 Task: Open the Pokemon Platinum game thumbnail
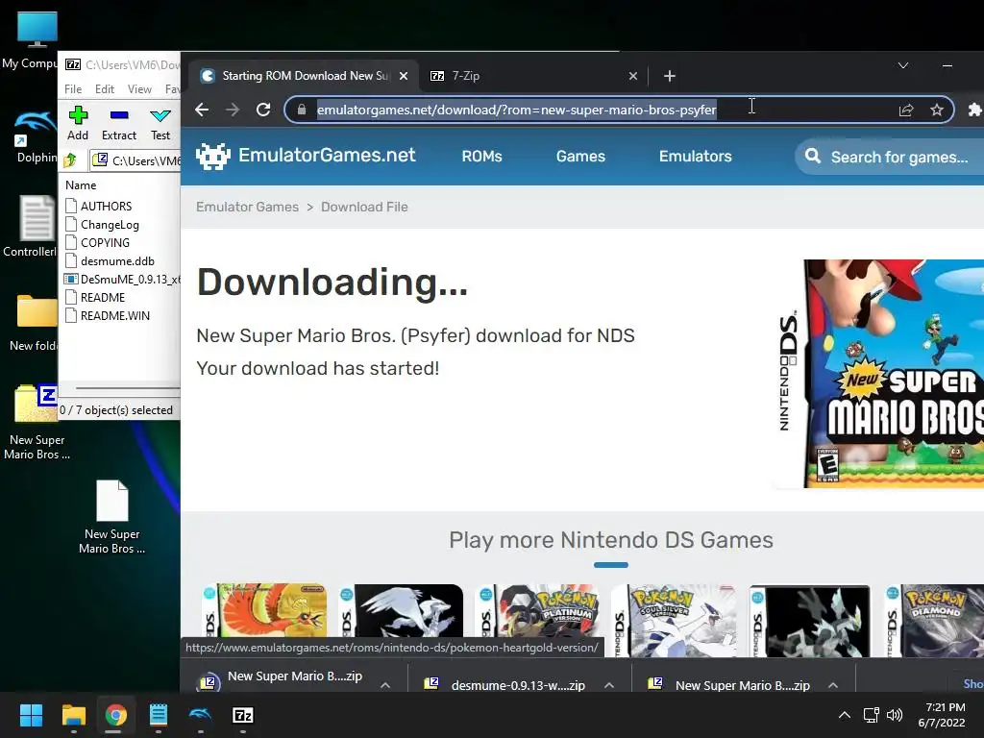point(536,621)
